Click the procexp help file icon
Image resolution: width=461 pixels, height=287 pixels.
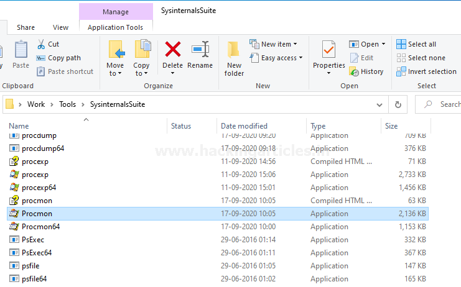14,162
